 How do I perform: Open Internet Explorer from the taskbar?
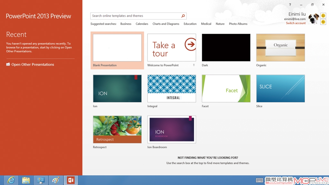11,180
